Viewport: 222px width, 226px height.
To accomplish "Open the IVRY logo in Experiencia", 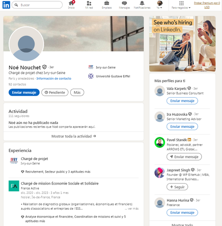I will pyautogui.click(x=14, y=161).
